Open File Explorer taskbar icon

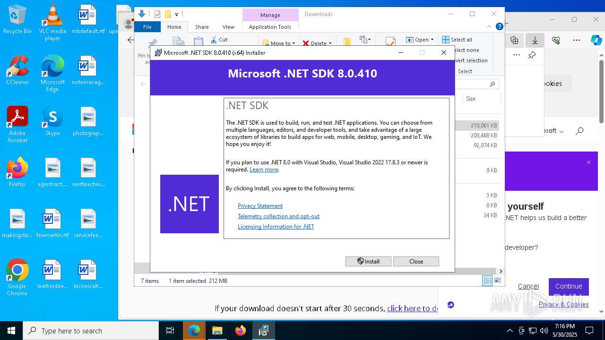[217, 331]
